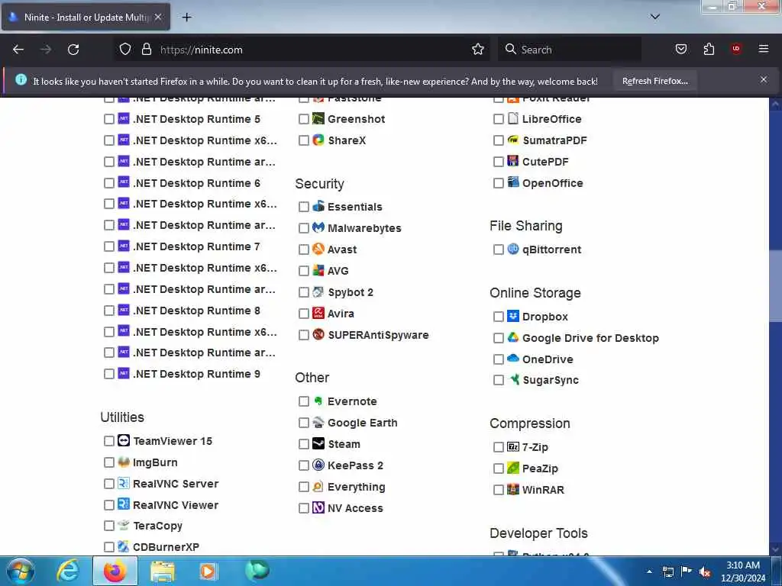Open the taskbar clock and date
Image resolution: width=782 pixels, height=586 pixels.
(742, 572)
